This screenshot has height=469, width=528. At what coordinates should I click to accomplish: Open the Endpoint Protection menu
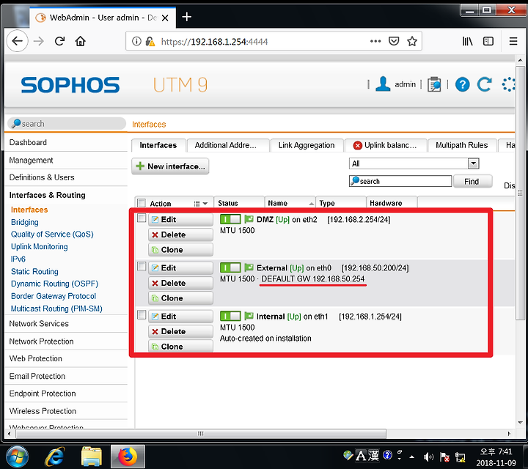click(43, 394)
